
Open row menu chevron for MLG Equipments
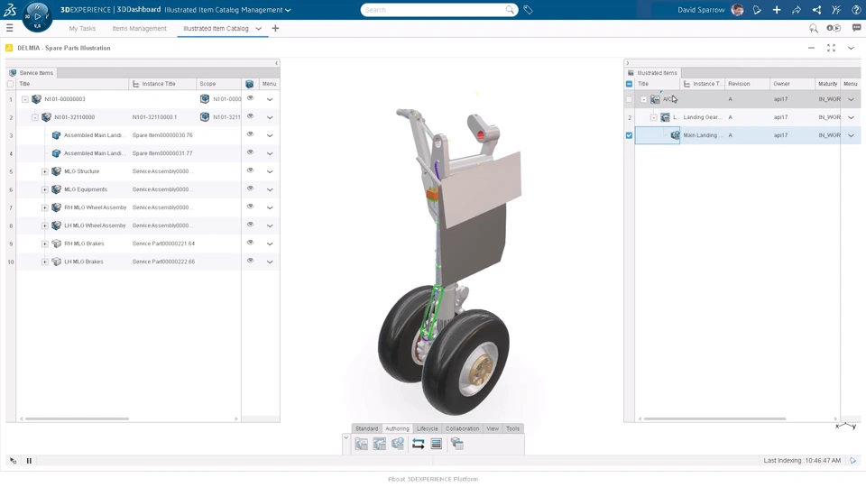click(270, 190)
